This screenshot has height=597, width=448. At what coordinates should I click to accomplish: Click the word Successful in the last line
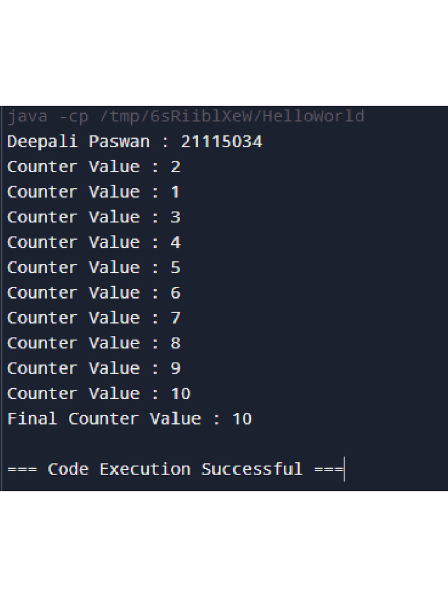click(252, 469)
